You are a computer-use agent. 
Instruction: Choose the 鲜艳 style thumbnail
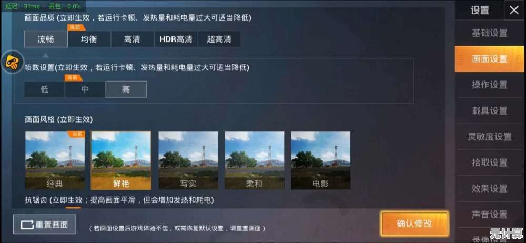(121, 160)
